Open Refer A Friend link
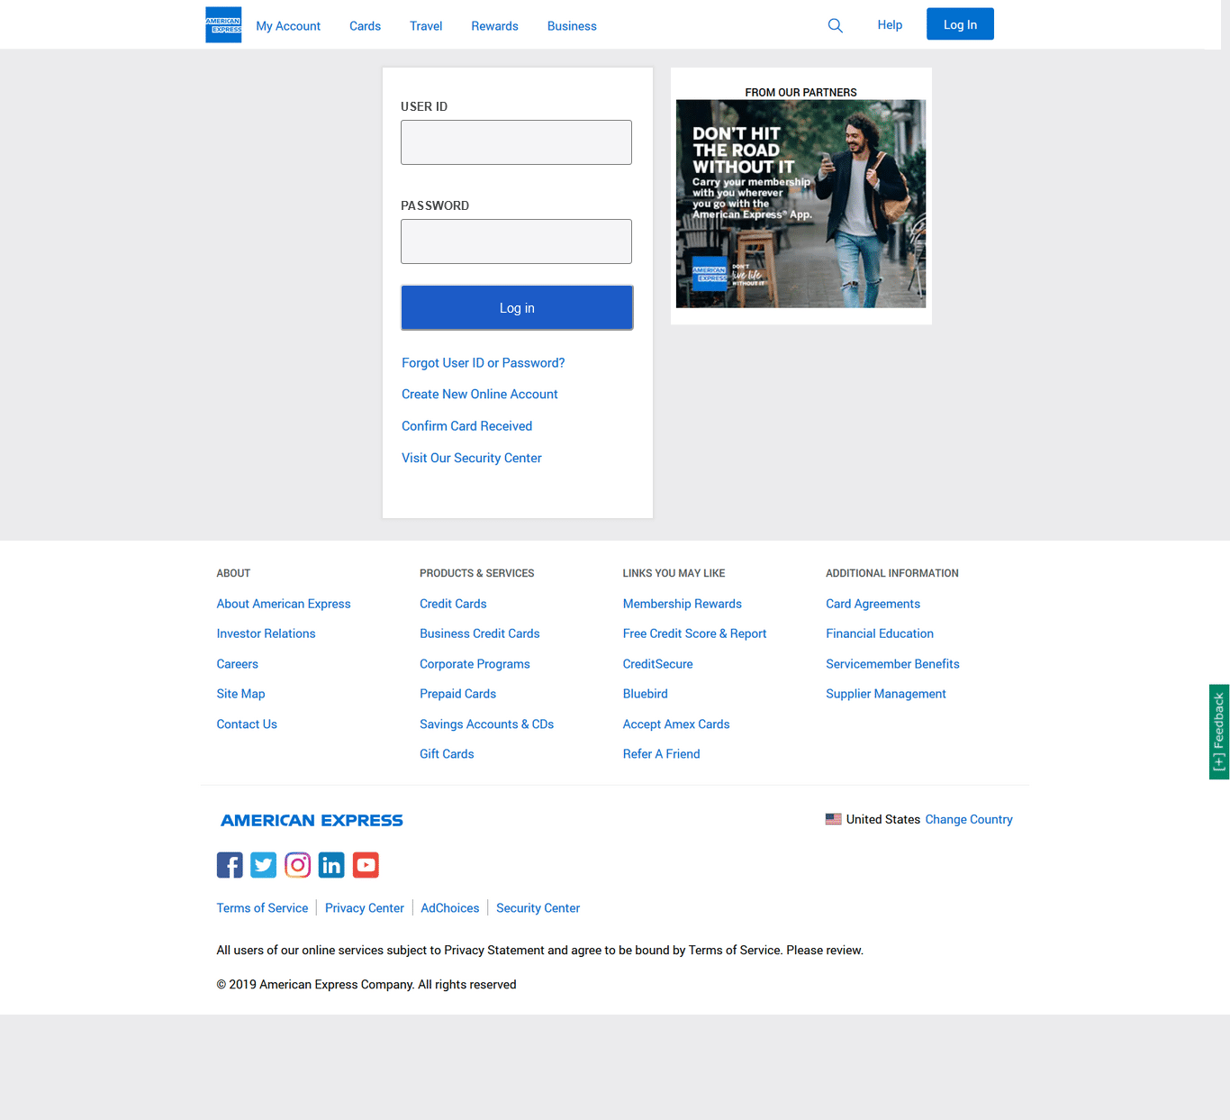The height and width of the screenshot is (1120, 1230). pos(661,754)
